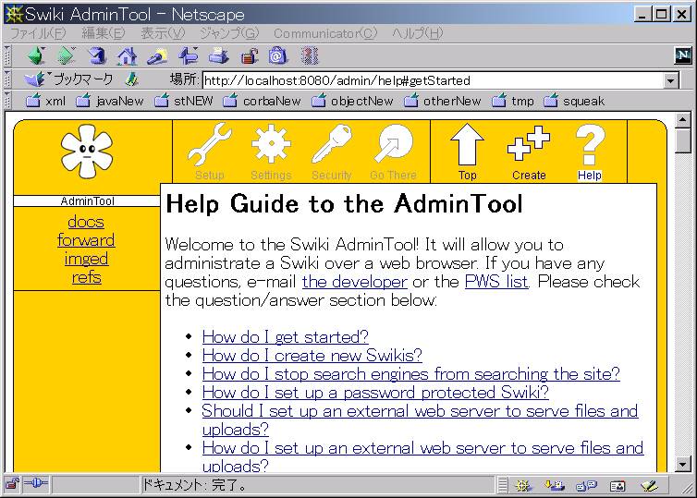Open the 表示(V) menu
The height and width of the screenshot is (498, 697).
(x=163, y=33)
